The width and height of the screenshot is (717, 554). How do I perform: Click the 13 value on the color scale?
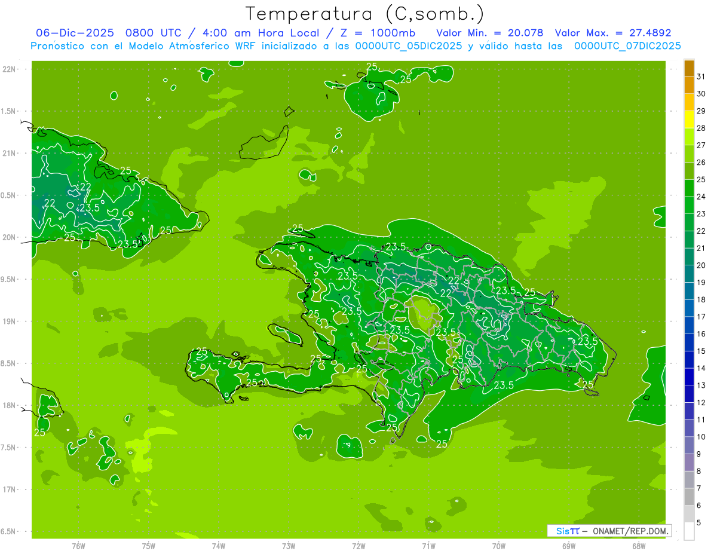pos(701,385)
